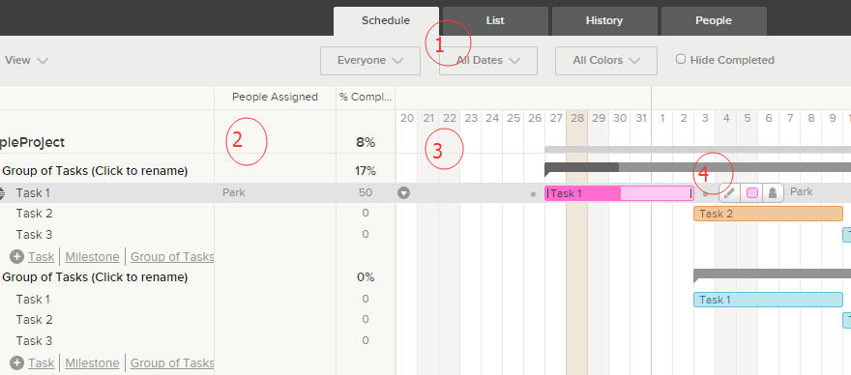Select the orange Task 2 gantt bar
The width and height of the screenshot is (851, 375).
pos(768,214)
